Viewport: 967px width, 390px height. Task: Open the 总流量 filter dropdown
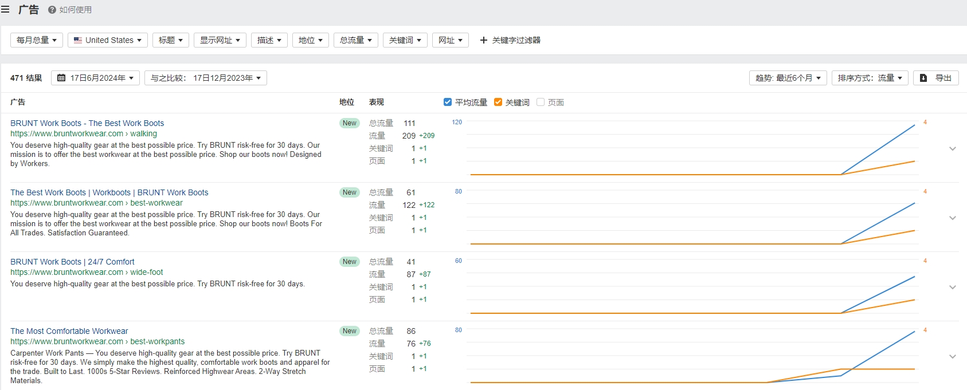pos(356,40)
